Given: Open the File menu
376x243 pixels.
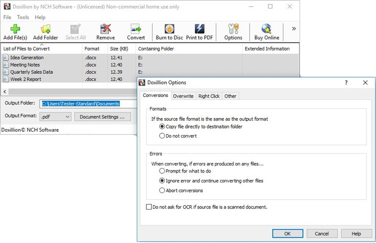Looking at the screenshot, I should point(7,17).
